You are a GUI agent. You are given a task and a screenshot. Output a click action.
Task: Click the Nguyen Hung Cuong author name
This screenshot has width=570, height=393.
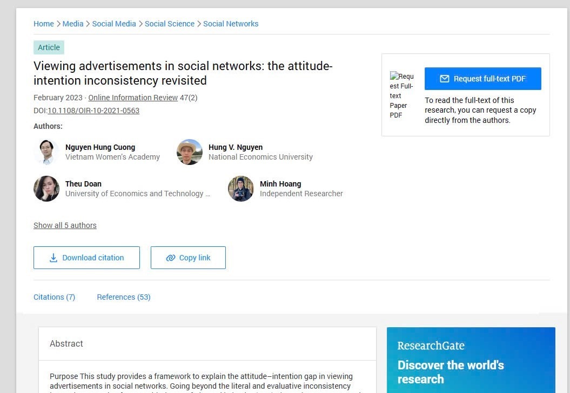100,147
